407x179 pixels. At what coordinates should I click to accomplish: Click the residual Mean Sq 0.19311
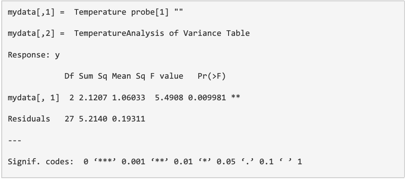[128, 118]
